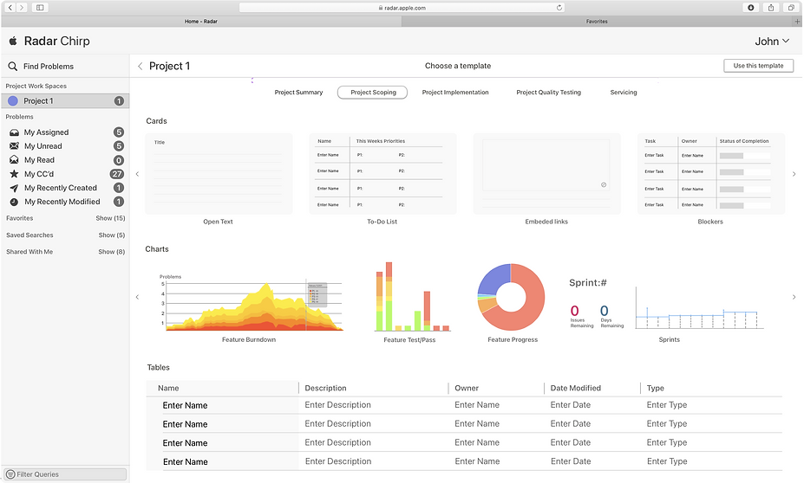Open the John user dropdown
The width and height of the screenshot is (804, 483).
tap(772, 42)
